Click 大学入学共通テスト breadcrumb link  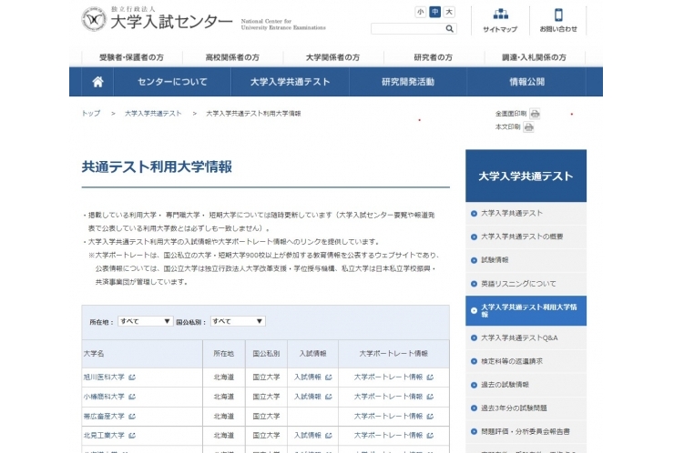point(153,114)
